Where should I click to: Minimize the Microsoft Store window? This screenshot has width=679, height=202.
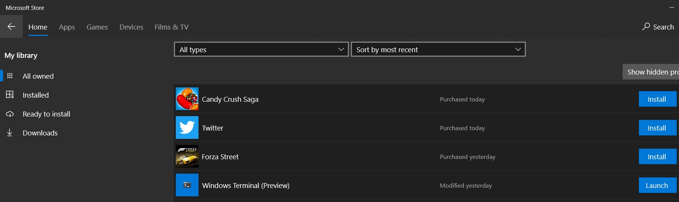click(672, 7)
